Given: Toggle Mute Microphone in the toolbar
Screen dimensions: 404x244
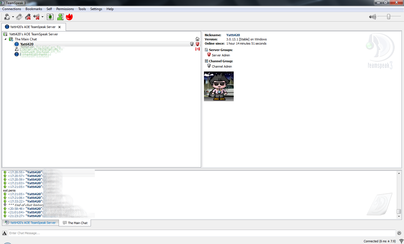Looking at the screenshot, I should click(x=28, y=17).
